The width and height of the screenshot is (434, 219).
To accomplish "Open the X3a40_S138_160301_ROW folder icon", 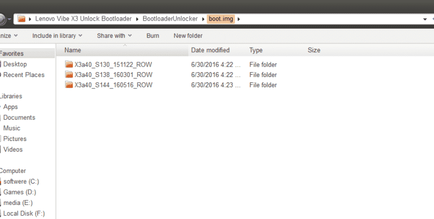I will 69,75.
